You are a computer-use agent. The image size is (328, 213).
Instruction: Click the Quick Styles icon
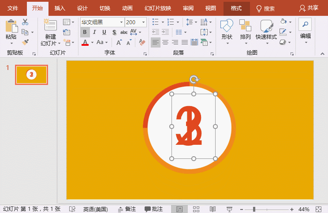coord(266,26)
